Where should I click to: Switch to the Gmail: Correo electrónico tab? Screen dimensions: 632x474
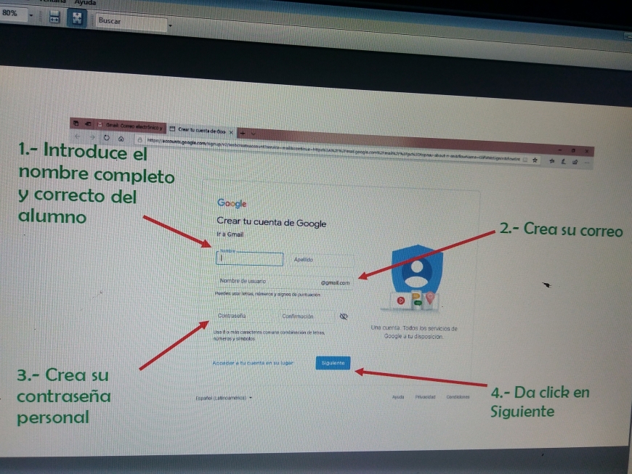click(131, 126)
